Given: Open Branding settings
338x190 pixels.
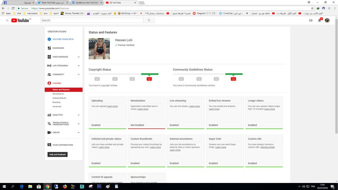Looking at the screenshot, I should tap(56, 102).
